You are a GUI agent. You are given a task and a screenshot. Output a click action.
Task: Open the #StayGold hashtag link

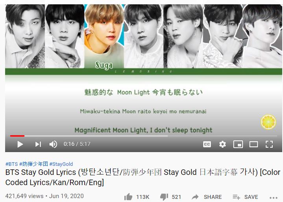click(x=61, y=164)
